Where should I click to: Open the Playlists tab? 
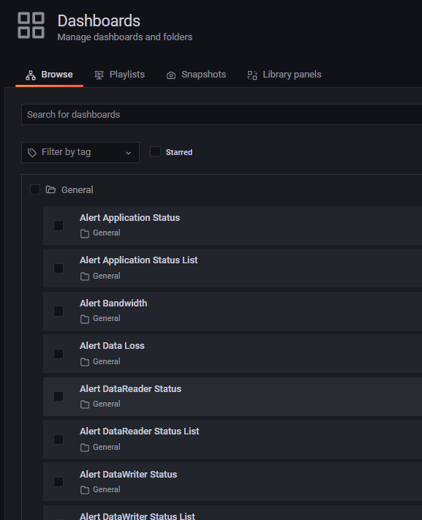tap(120, 75)
